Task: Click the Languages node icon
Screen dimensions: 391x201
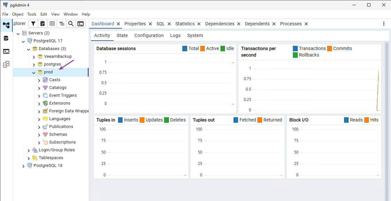Action: (45, 119)
